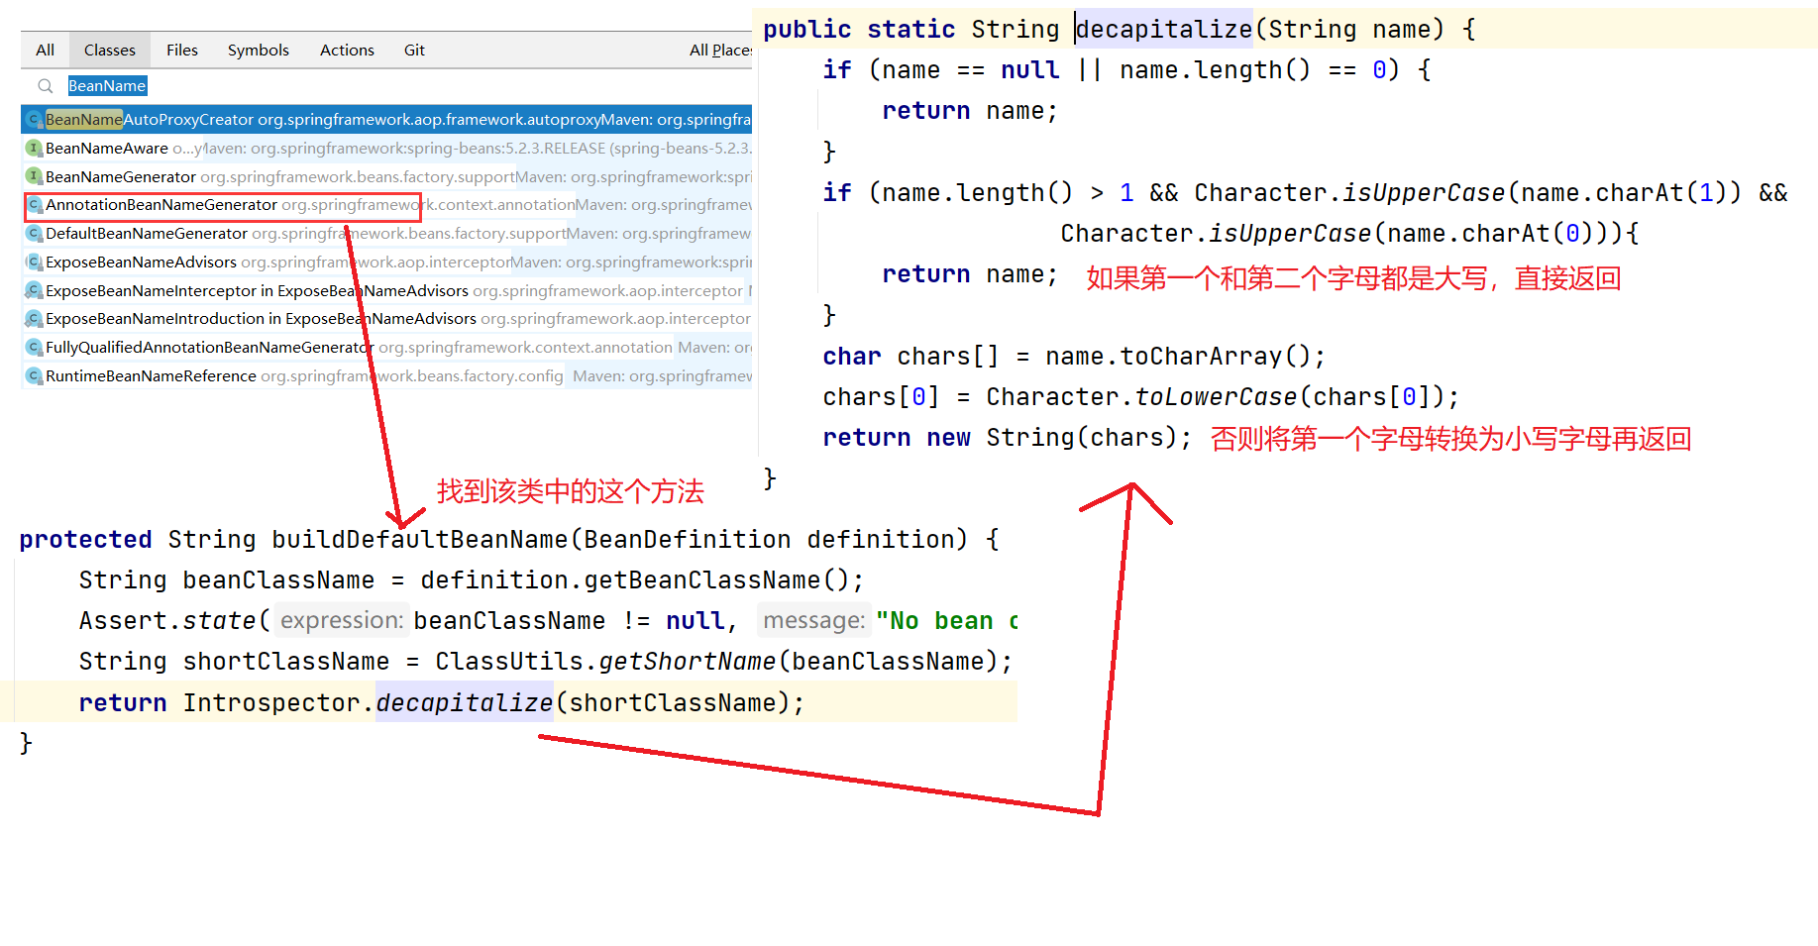
Task: Open the Symbols search tab
Action: [x=258, y=50]
